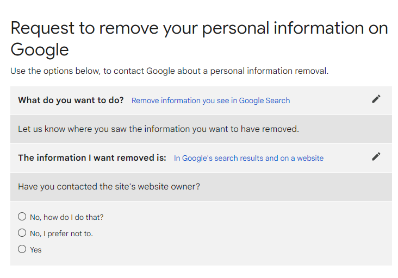Click the 'Yes' option label text

tap(36, 250)
